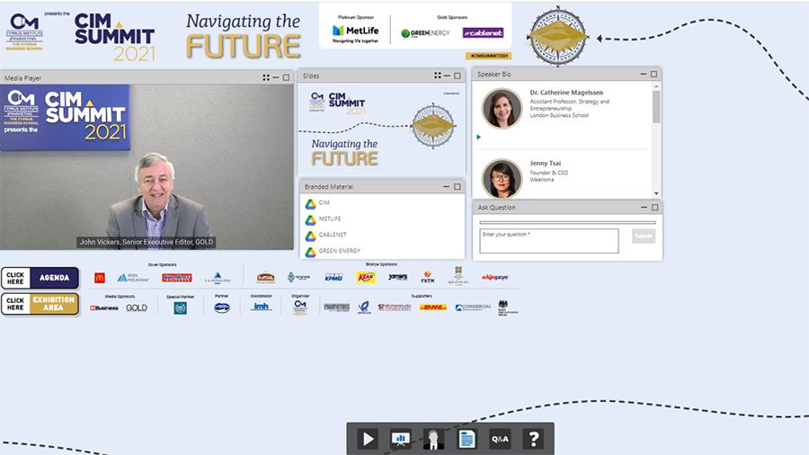Click the inBusiness media sponsor logo
Viewport: 809px width, 455px height.
[x=103, y=308]
